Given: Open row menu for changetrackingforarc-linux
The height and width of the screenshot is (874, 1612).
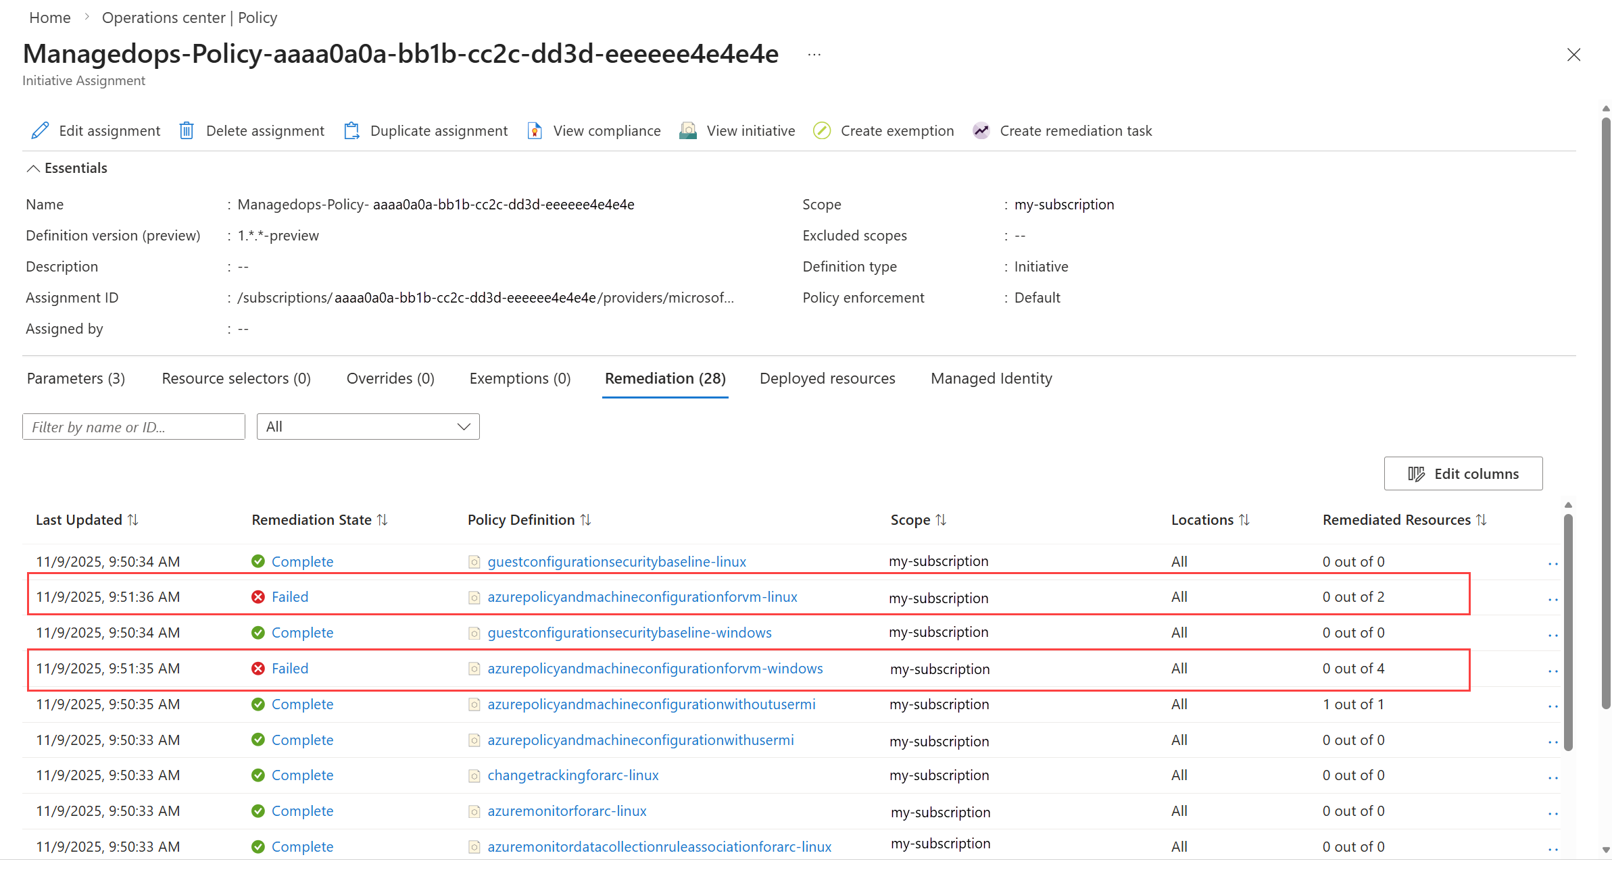Looking at the screenshot, I should 1553,777.
